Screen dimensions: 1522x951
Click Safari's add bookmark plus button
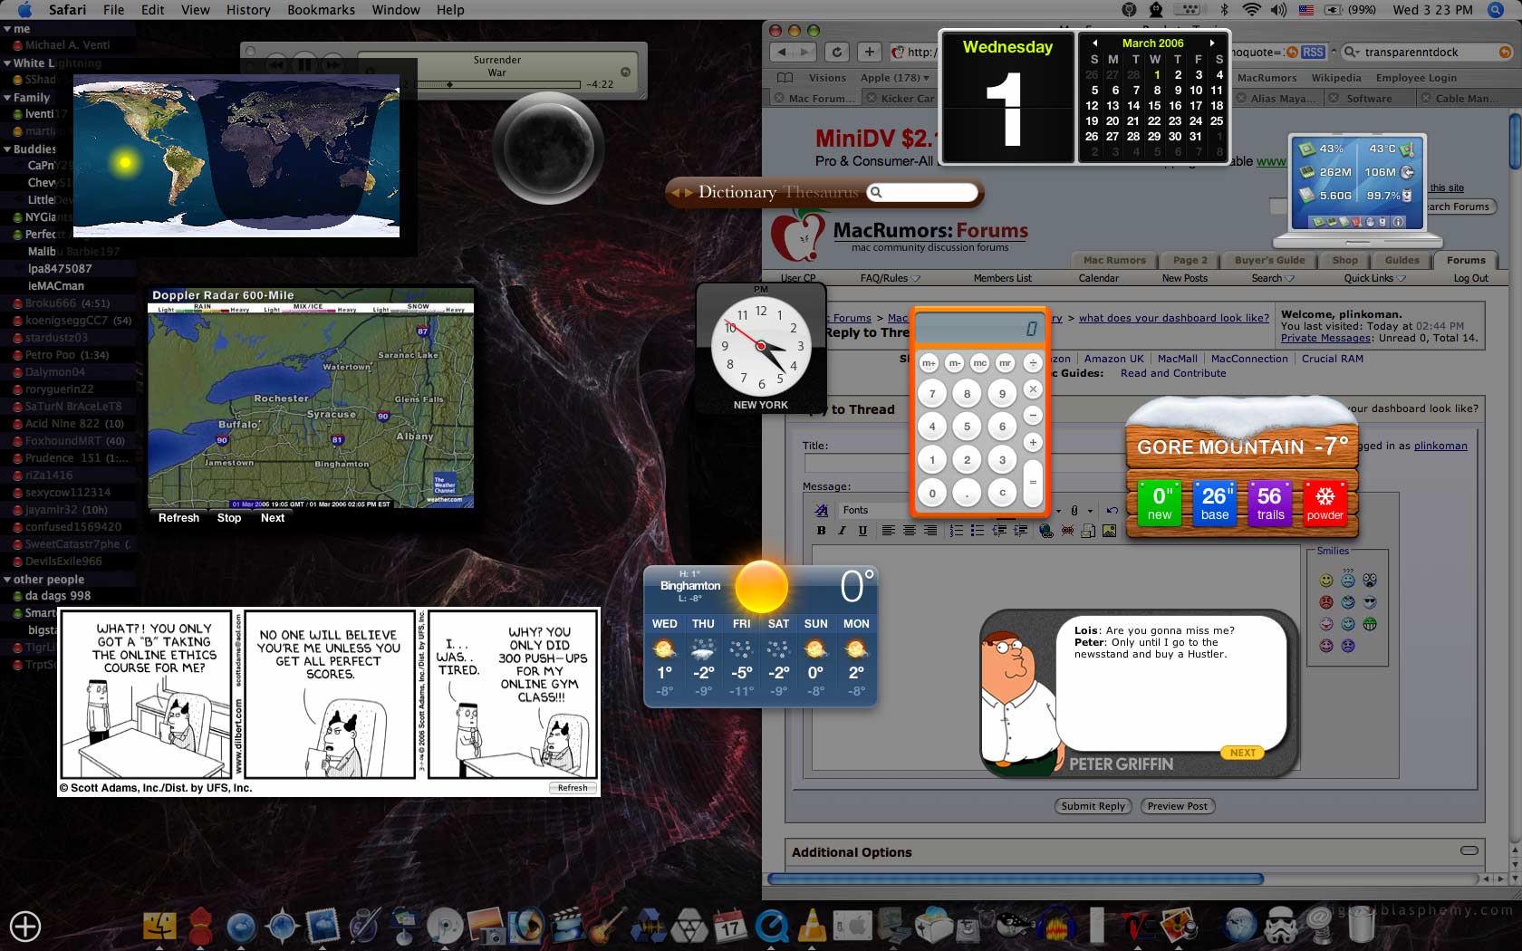tap(869, 53)
